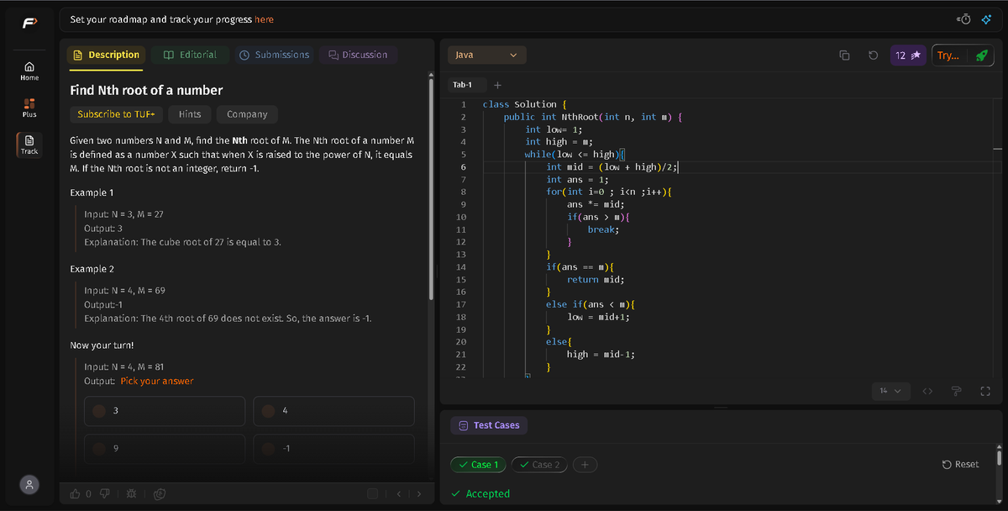The height and width of the screenshot is (511, 1008).
Task: Click the panel divider handle
Action: (438, 271)
